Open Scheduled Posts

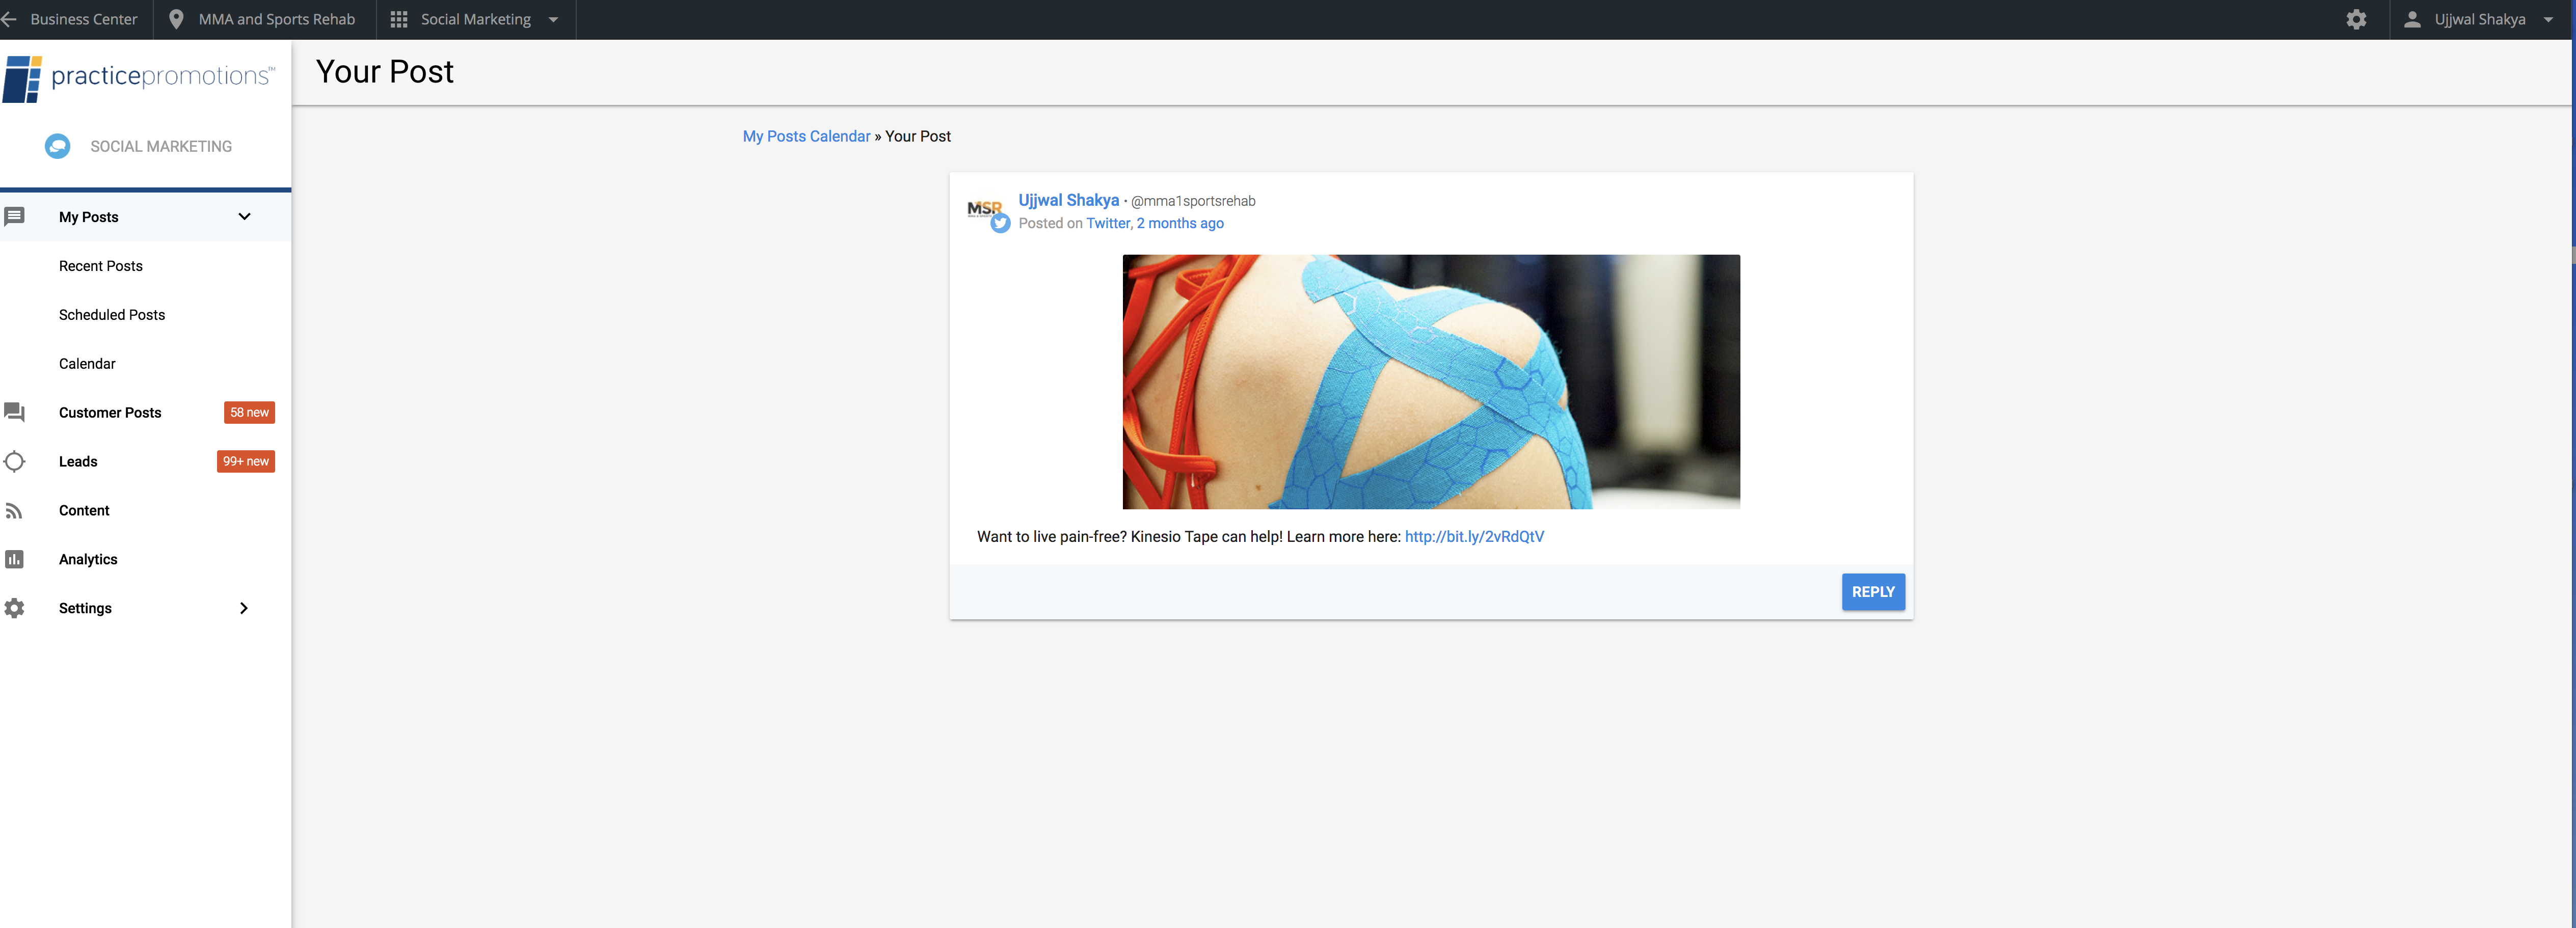[112, 314]
